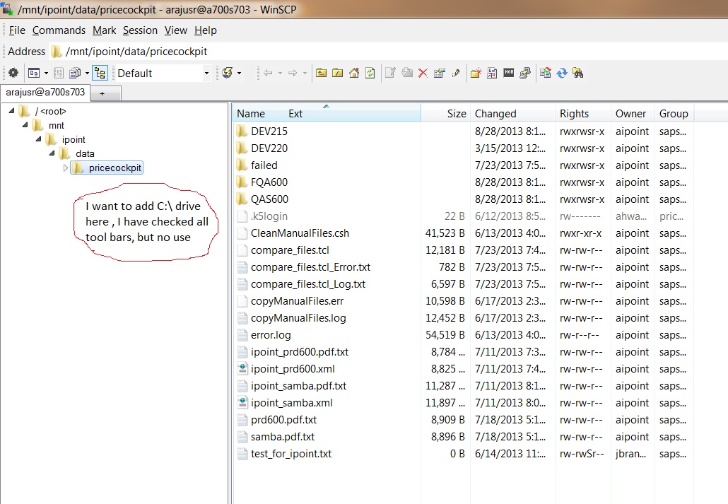Open the Session menu
Image resolution: width=728 pixels, height=504 pixels.
pyautogui.click(x=140, y=30)
